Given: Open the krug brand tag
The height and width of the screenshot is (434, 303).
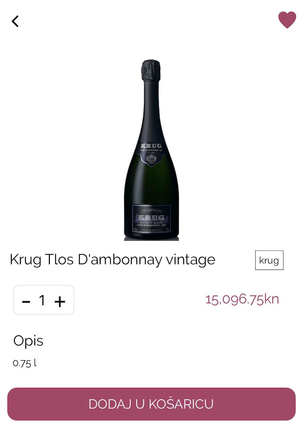Looking at the screenshot, I should pos(269,260).
